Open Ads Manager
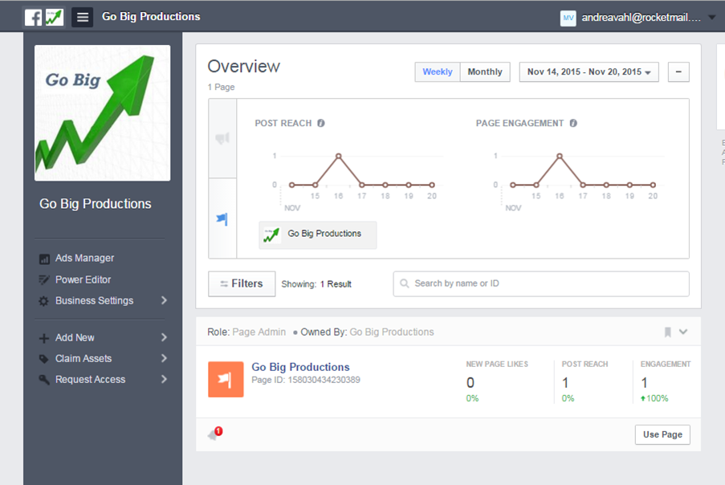The width and height of the screenshot is (725, 485). 84,258
